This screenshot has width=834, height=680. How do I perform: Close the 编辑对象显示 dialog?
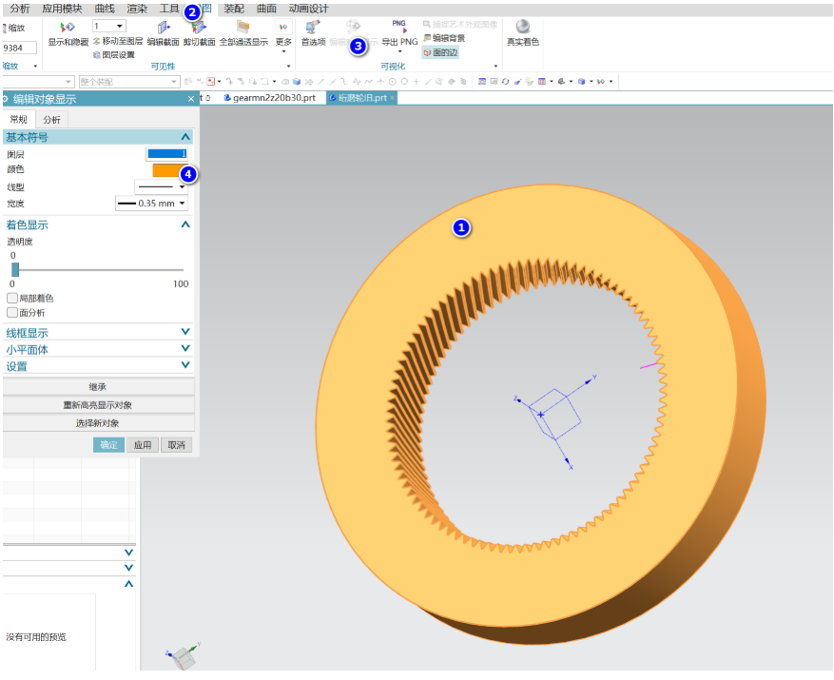click(191, 99)
